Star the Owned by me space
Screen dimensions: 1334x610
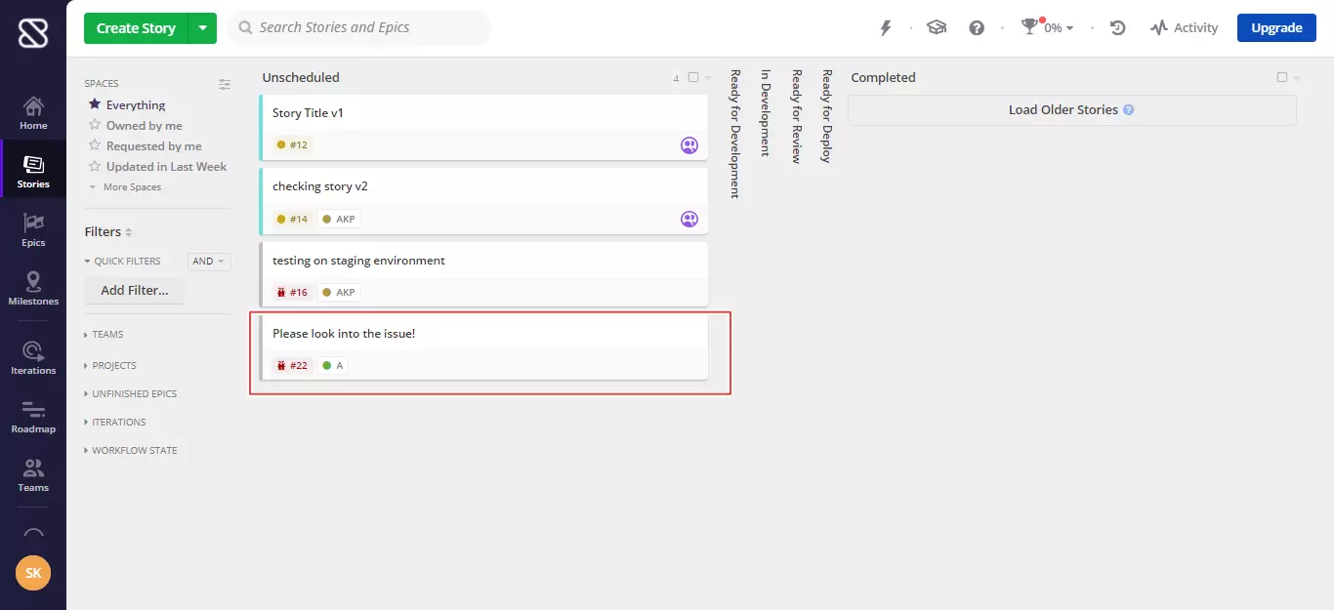pos(95,125)
